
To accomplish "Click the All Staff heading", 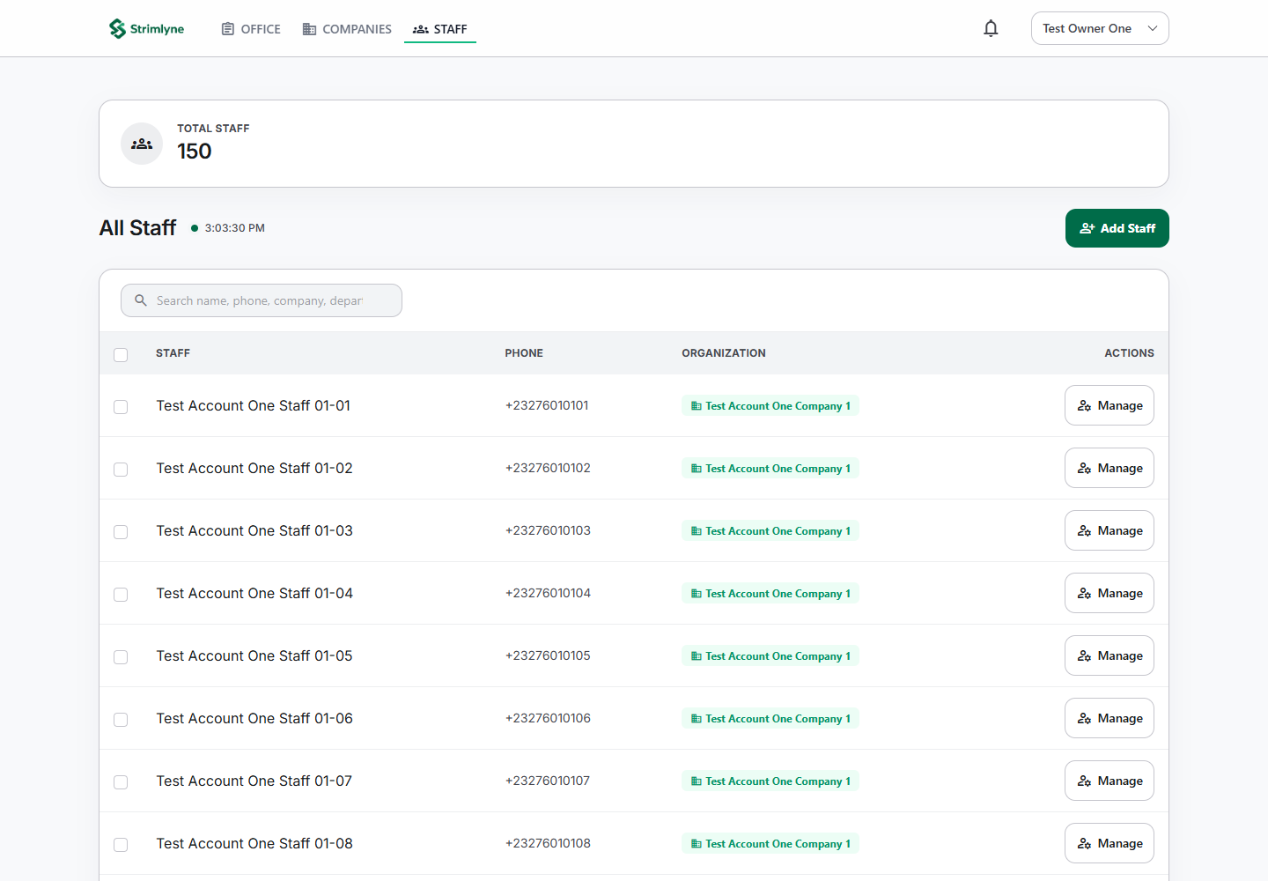I will (x=138, y=228).
